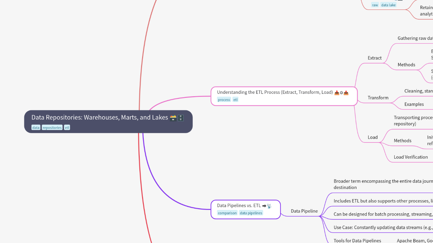Screen dimensions: 433x243
Task: Click the 'data lake' tag at top
Action: (x=388, y=5)
